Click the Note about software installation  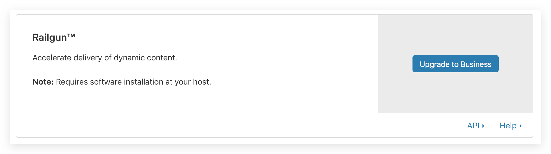point(122,82)
